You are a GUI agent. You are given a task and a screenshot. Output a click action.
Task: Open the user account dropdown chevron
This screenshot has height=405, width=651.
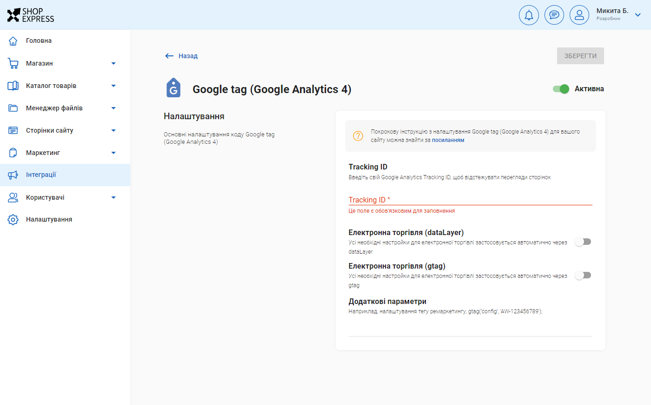pyautogui.click(x=638, y=15)
